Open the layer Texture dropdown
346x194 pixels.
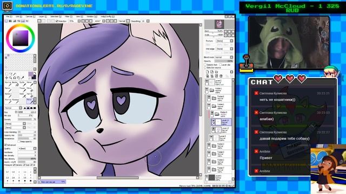(x=224, y=41)
